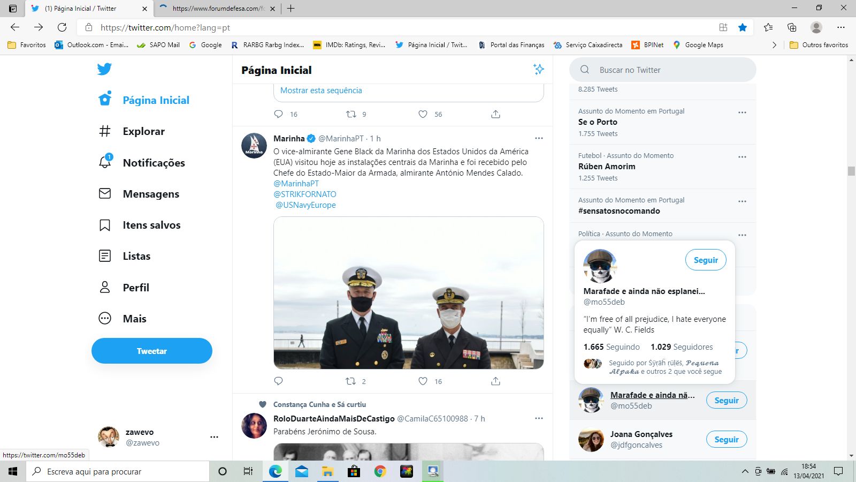Open the Mais menu in the sidebar
Viewport: 856px width, 482px height.
[x=123, y=319]
